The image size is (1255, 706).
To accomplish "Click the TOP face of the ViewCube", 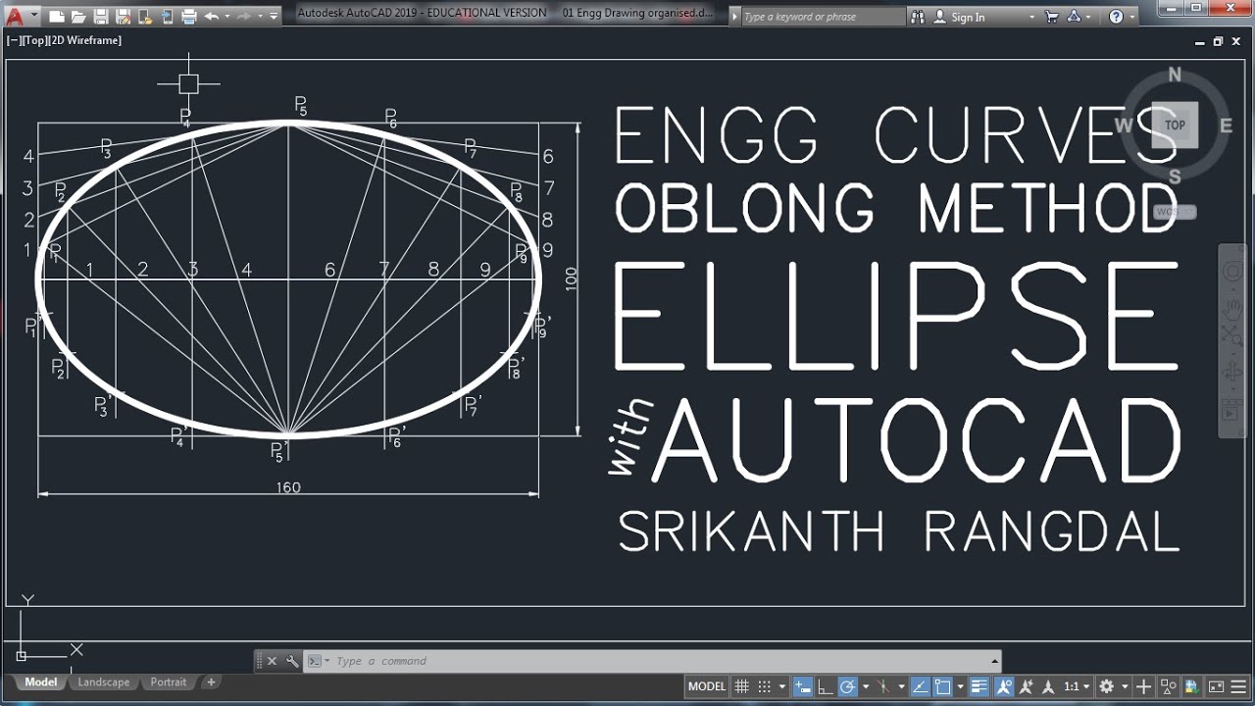I will 1175,125.
